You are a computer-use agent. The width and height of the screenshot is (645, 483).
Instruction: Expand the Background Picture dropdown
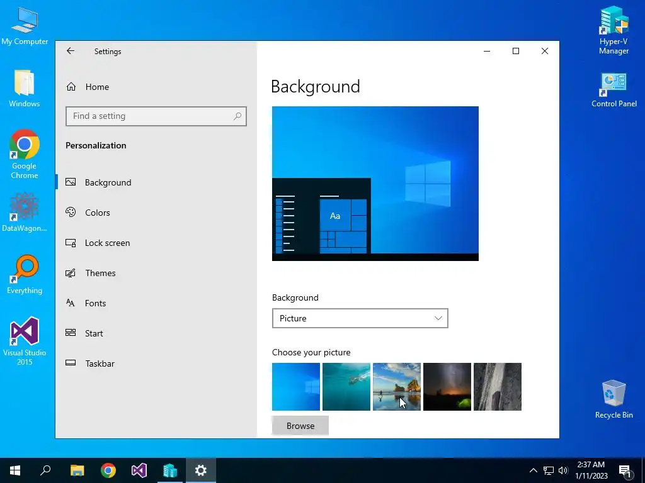(x=360, y=318)
